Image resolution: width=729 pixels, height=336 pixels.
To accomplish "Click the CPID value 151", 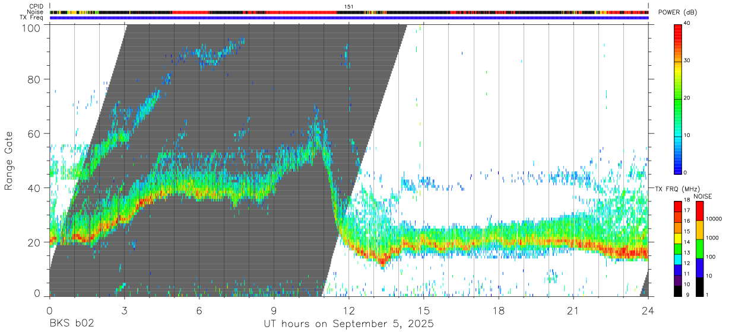I will (349, 7).
